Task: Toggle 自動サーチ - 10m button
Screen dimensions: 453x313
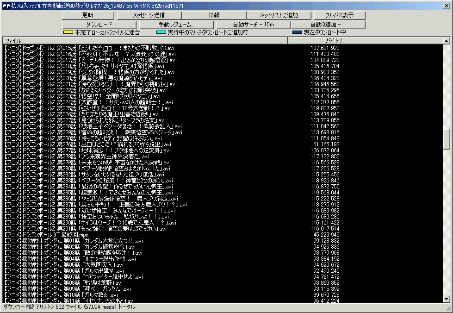Action: pyautogui.click(x=254, y=24)
